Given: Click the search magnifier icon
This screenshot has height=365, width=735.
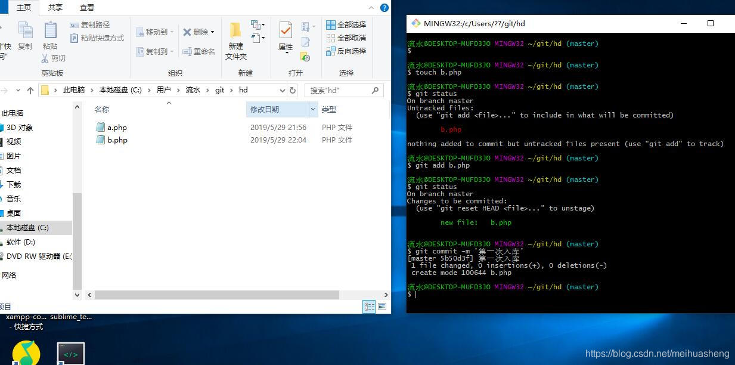Looking at the screenshot, I should pos(376,90).
